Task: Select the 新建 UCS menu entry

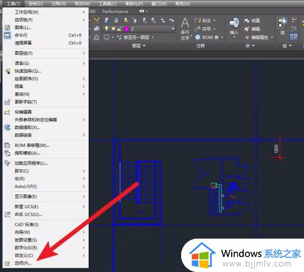Action: (46, 206)
